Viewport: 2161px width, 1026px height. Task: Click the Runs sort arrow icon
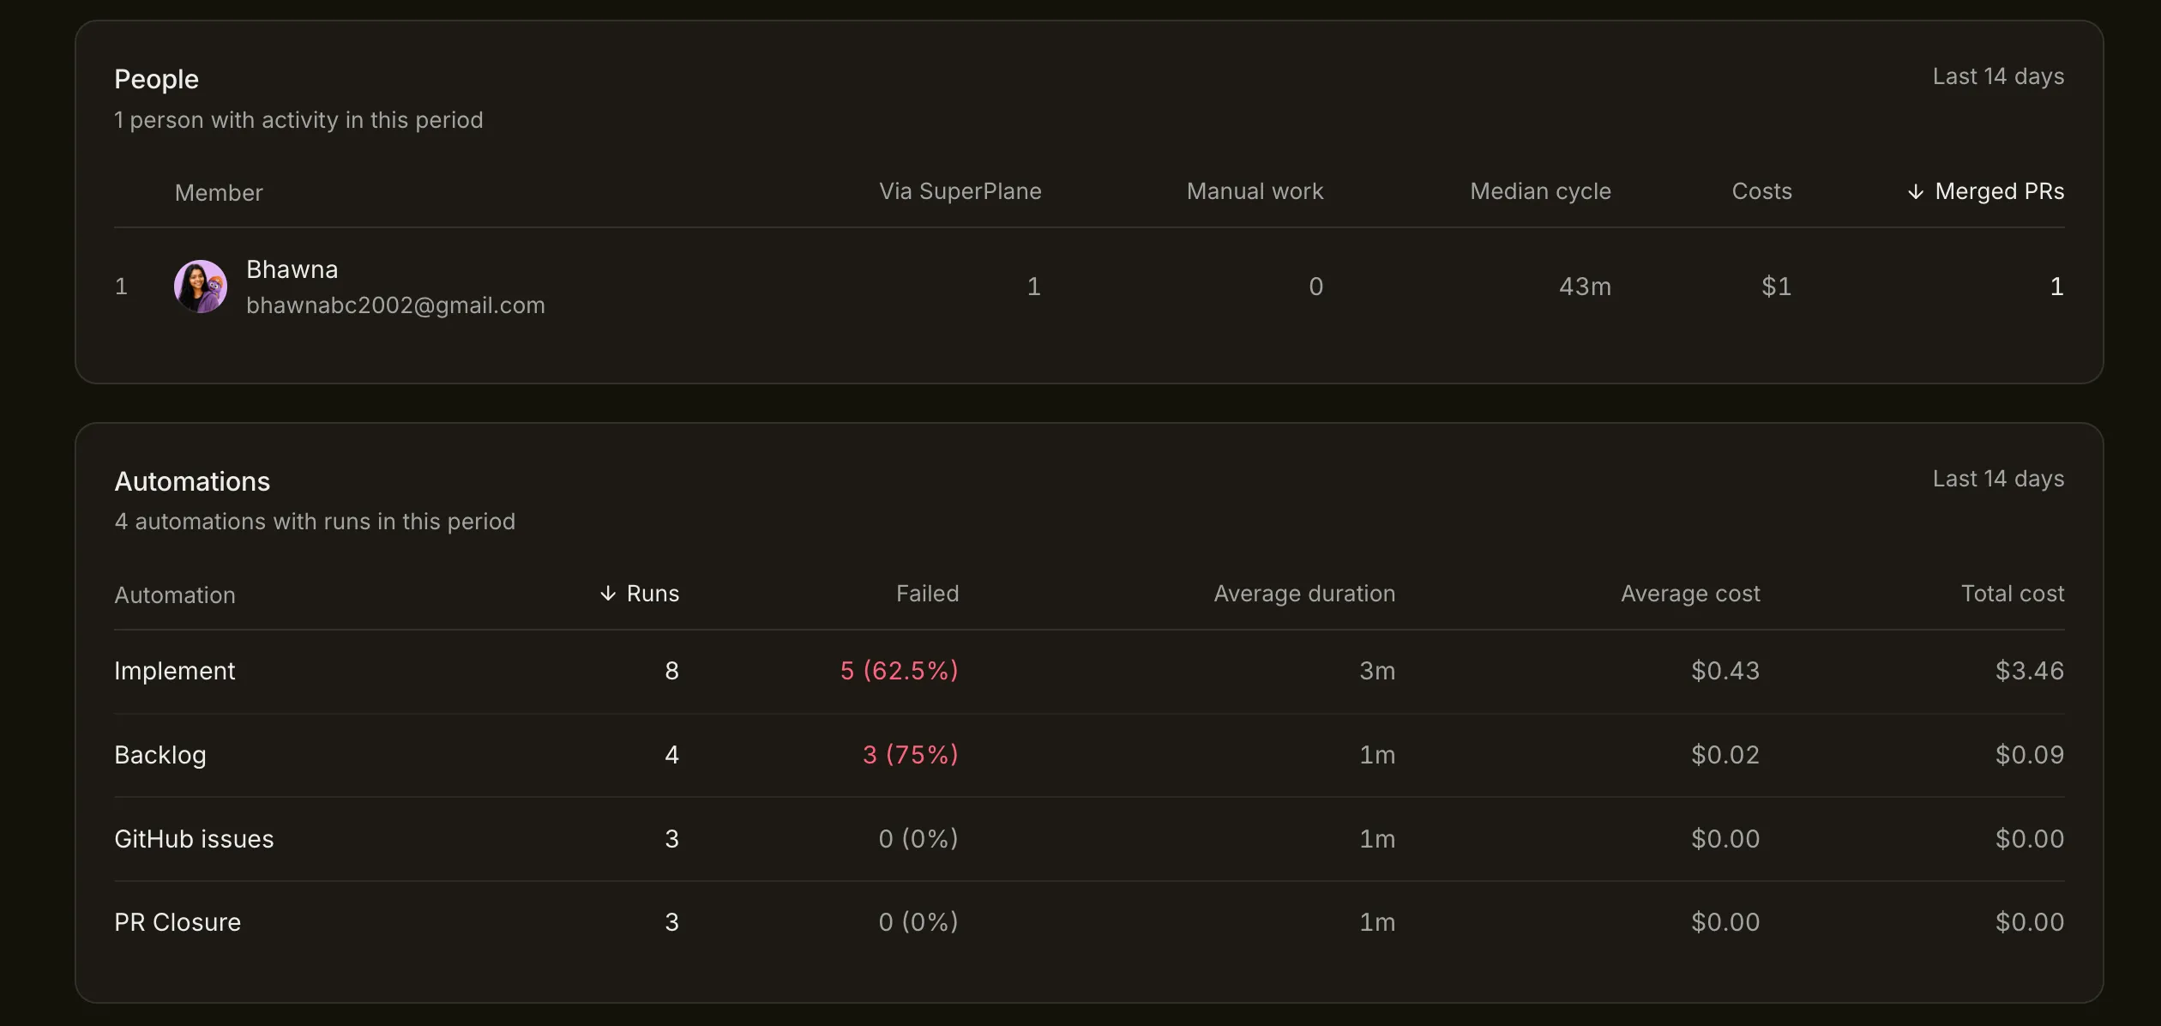click(608, 594)
